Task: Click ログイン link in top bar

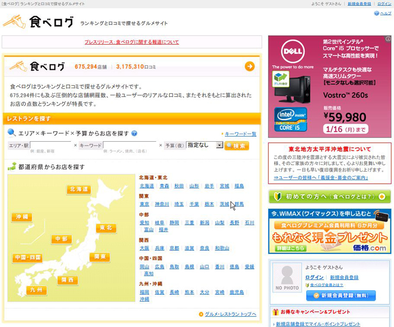Action: coord(384,4)
